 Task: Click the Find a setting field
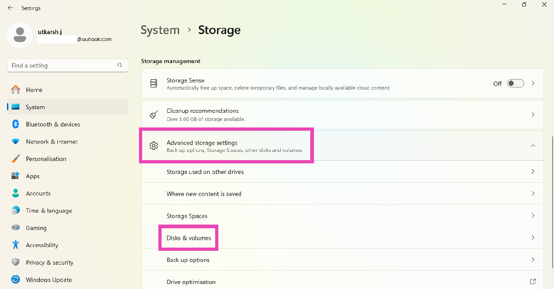pyautogui.click(x=62, y=65)
